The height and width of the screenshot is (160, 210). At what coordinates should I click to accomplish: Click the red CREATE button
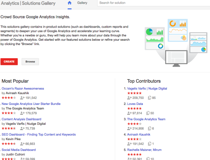[x=9, y=62]
